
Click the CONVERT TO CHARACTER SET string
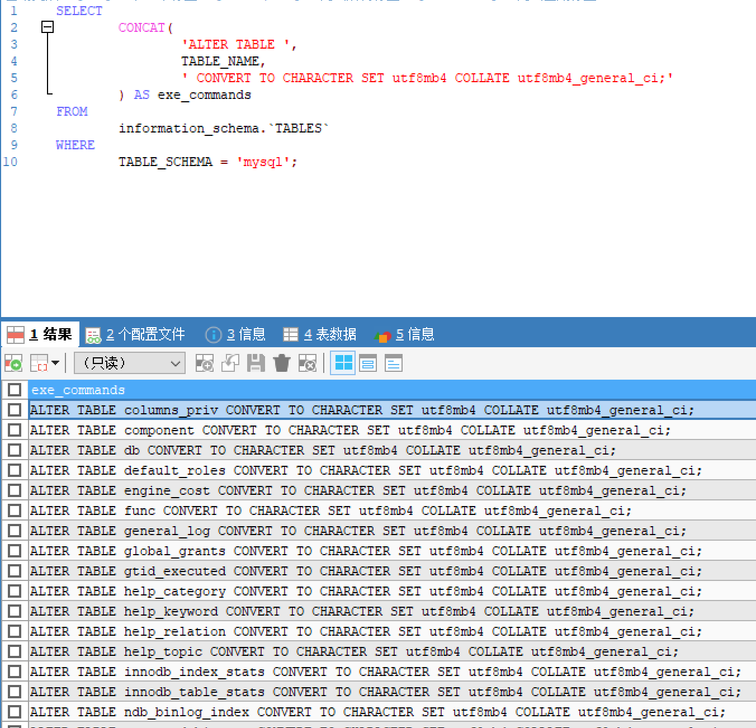click(427, 78)
